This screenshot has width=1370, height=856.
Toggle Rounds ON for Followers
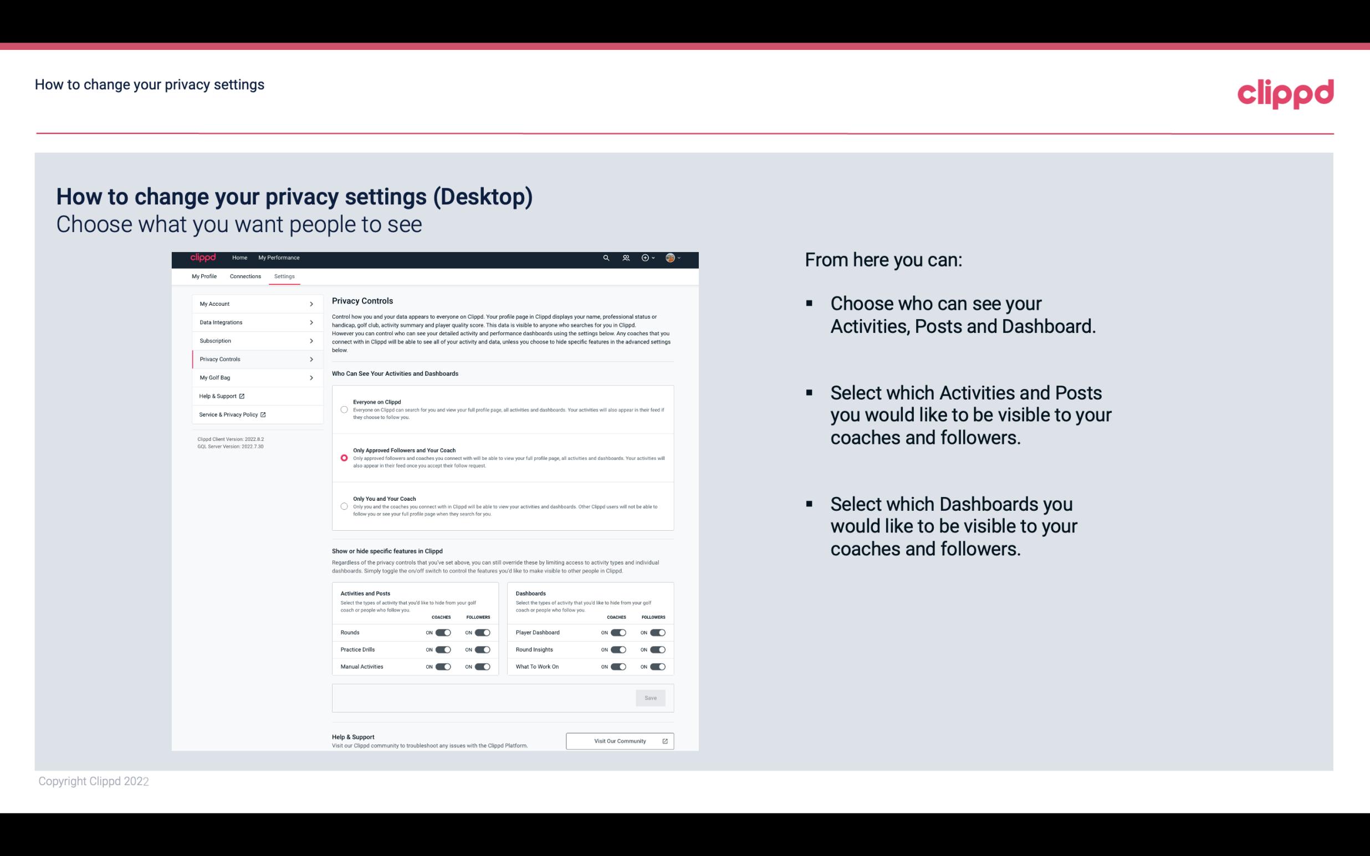482,631
